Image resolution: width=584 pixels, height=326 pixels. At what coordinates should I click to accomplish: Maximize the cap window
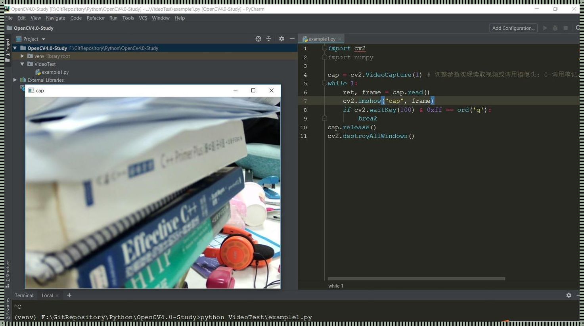point(253,90)
